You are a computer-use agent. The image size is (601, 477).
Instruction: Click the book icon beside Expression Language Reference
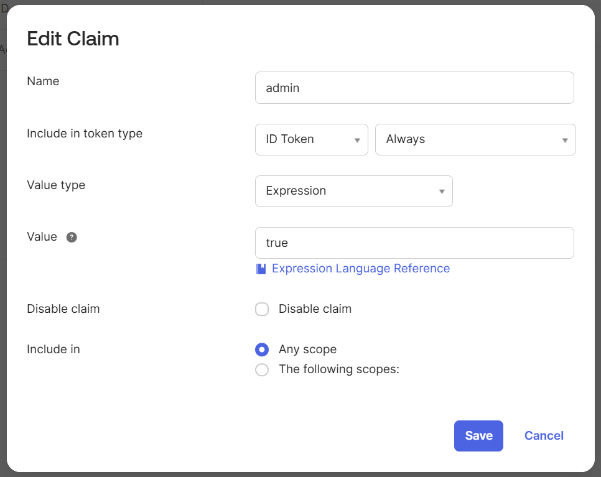[x=261, y=269]
